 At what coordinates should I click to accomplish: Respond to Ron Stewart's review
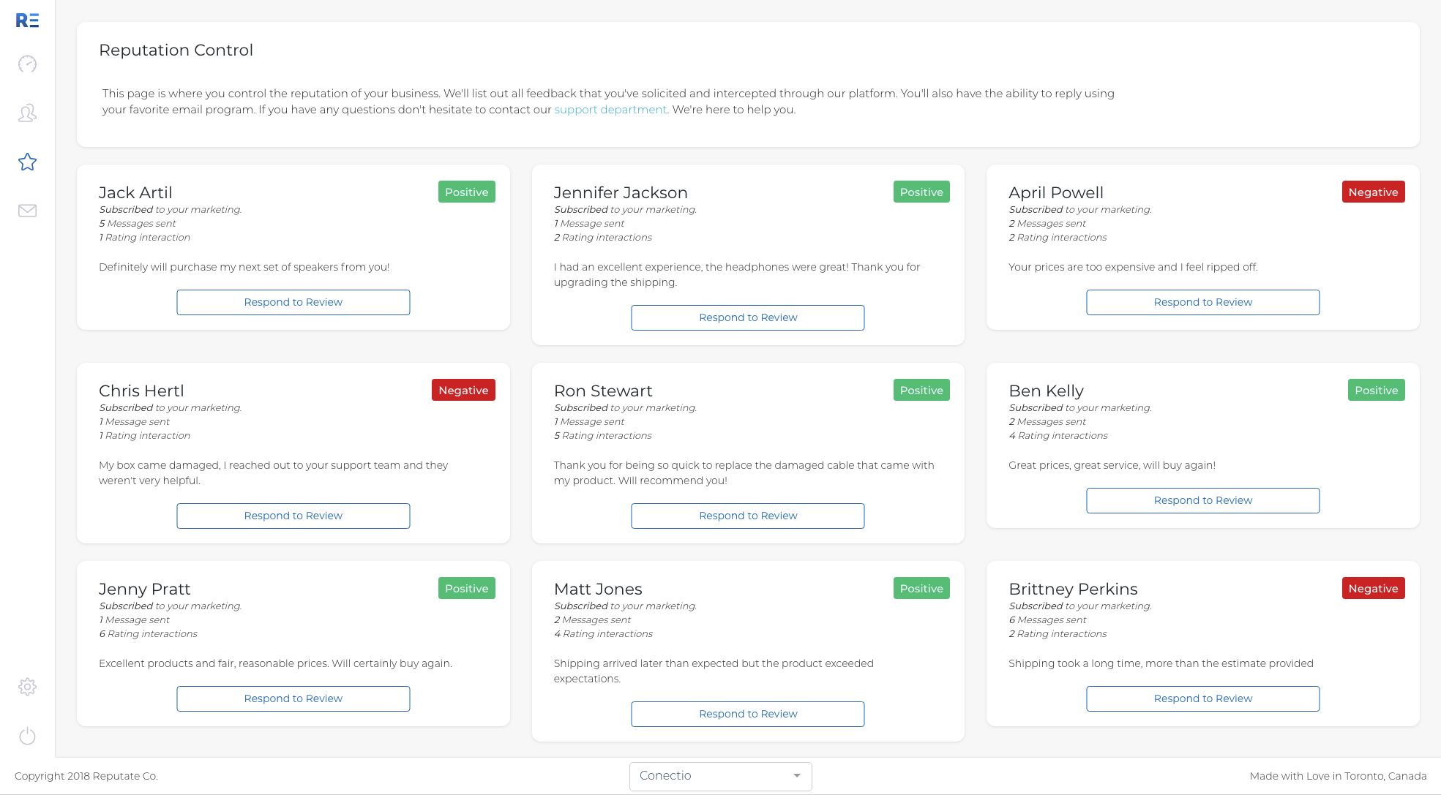(747, 516)
